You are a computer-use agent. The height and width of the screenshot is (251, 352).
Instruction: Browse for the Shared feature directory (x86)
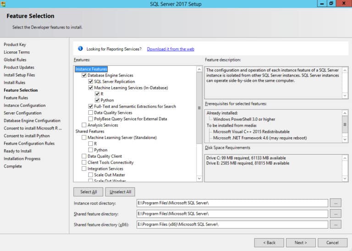(x=335, y=224)
